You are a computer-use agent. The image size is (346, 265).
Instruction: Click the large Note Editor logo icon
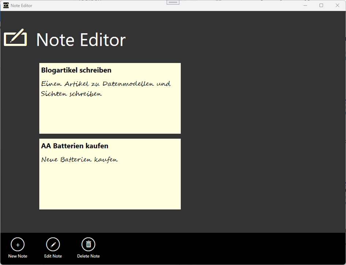(15, 38)
